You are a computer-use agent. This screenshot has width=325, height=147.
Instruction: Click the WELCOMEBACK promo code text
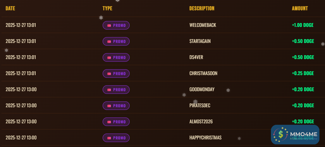(203, 25)
